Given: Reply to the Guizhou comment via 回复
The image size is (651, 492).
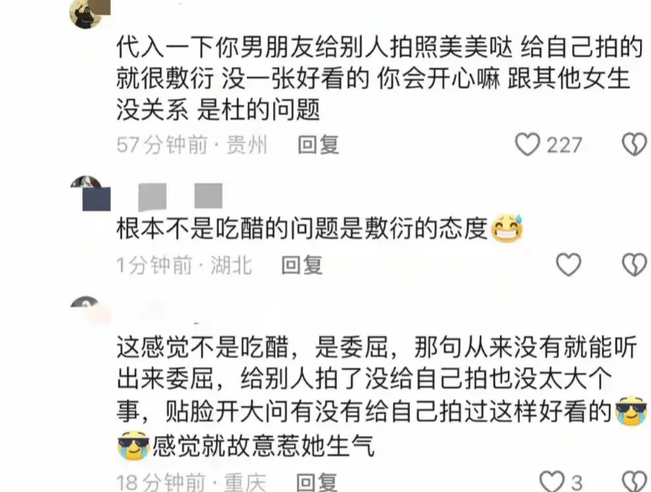Looking at the screenshot, I should 318,144.
